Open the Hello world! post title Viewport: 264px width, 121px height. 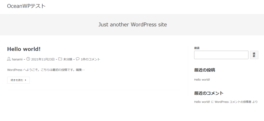point(24,49)
